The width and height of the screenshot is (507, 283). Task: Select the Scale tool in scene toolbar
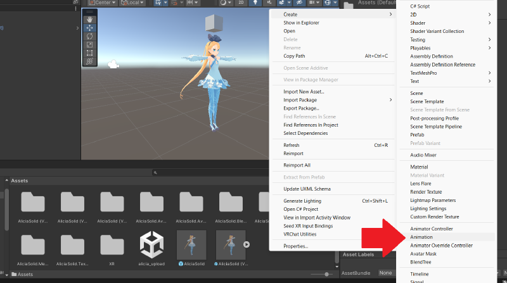click(89, 44)
